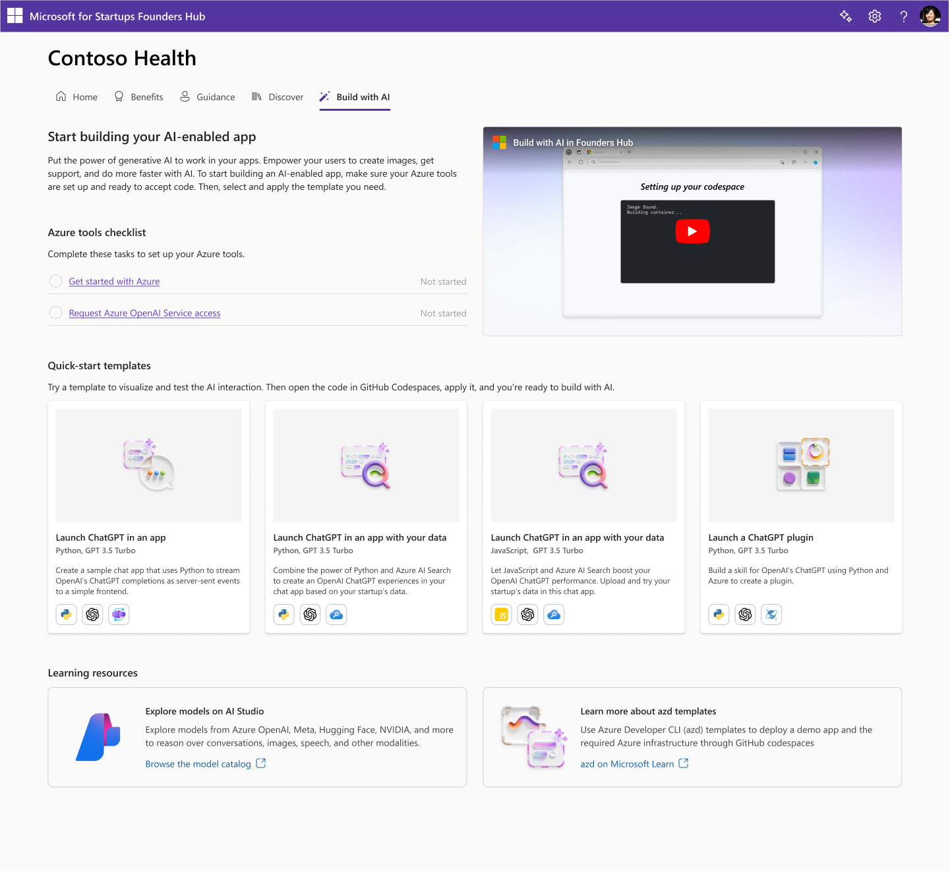
Task: Open Request Azure OpenAI Service access link
Action: (144, 313)
